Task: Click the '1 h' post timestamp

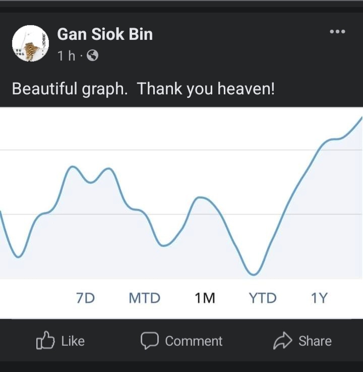Action: point(66,56)
